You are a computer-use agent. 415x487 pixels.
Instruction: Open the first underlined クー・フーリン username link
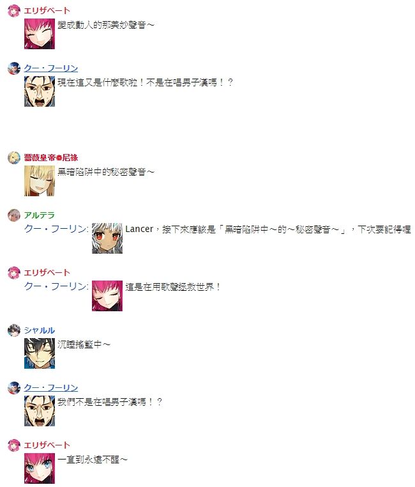coord(51,68)
